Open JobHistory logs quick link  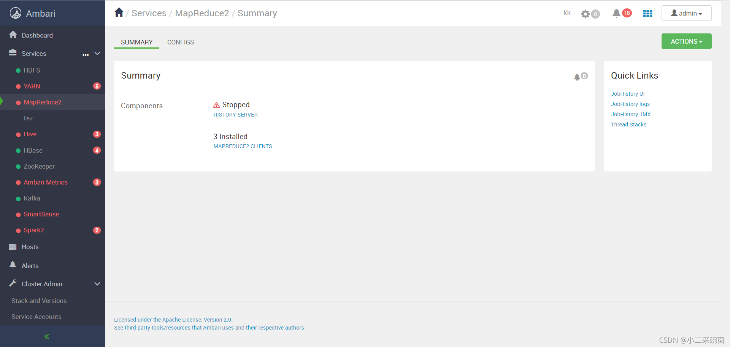[630, 104]
